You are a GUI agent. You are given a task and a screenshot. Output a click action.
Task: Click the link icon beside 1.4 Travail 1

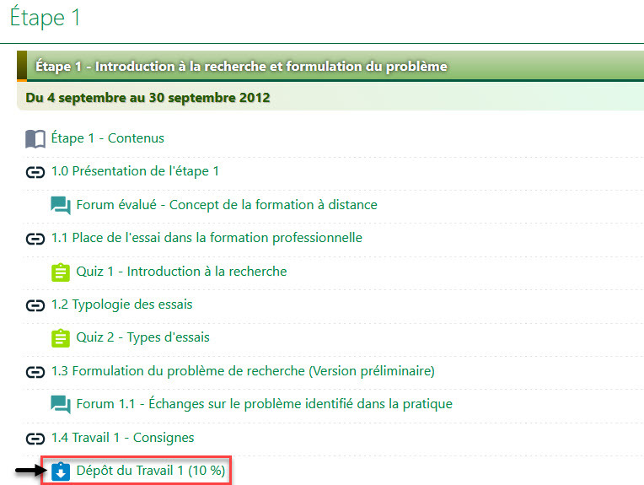[35, 438]
